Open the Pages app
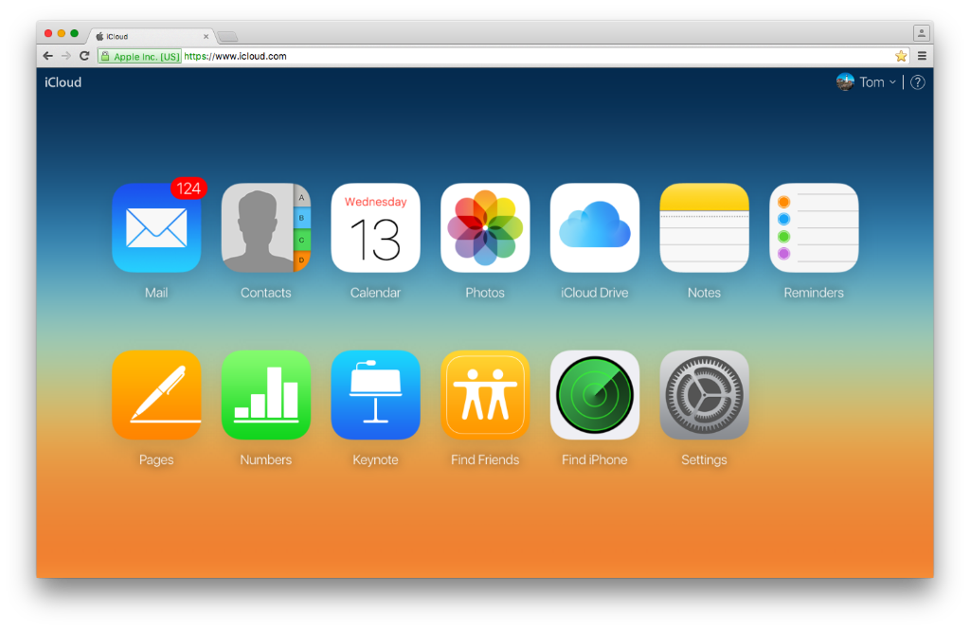This screenshot has height=630, width=970. coord(156,395)
